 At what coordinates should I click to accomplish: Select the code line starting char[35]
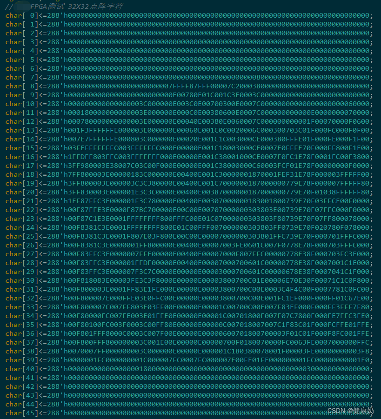[189, 325]
